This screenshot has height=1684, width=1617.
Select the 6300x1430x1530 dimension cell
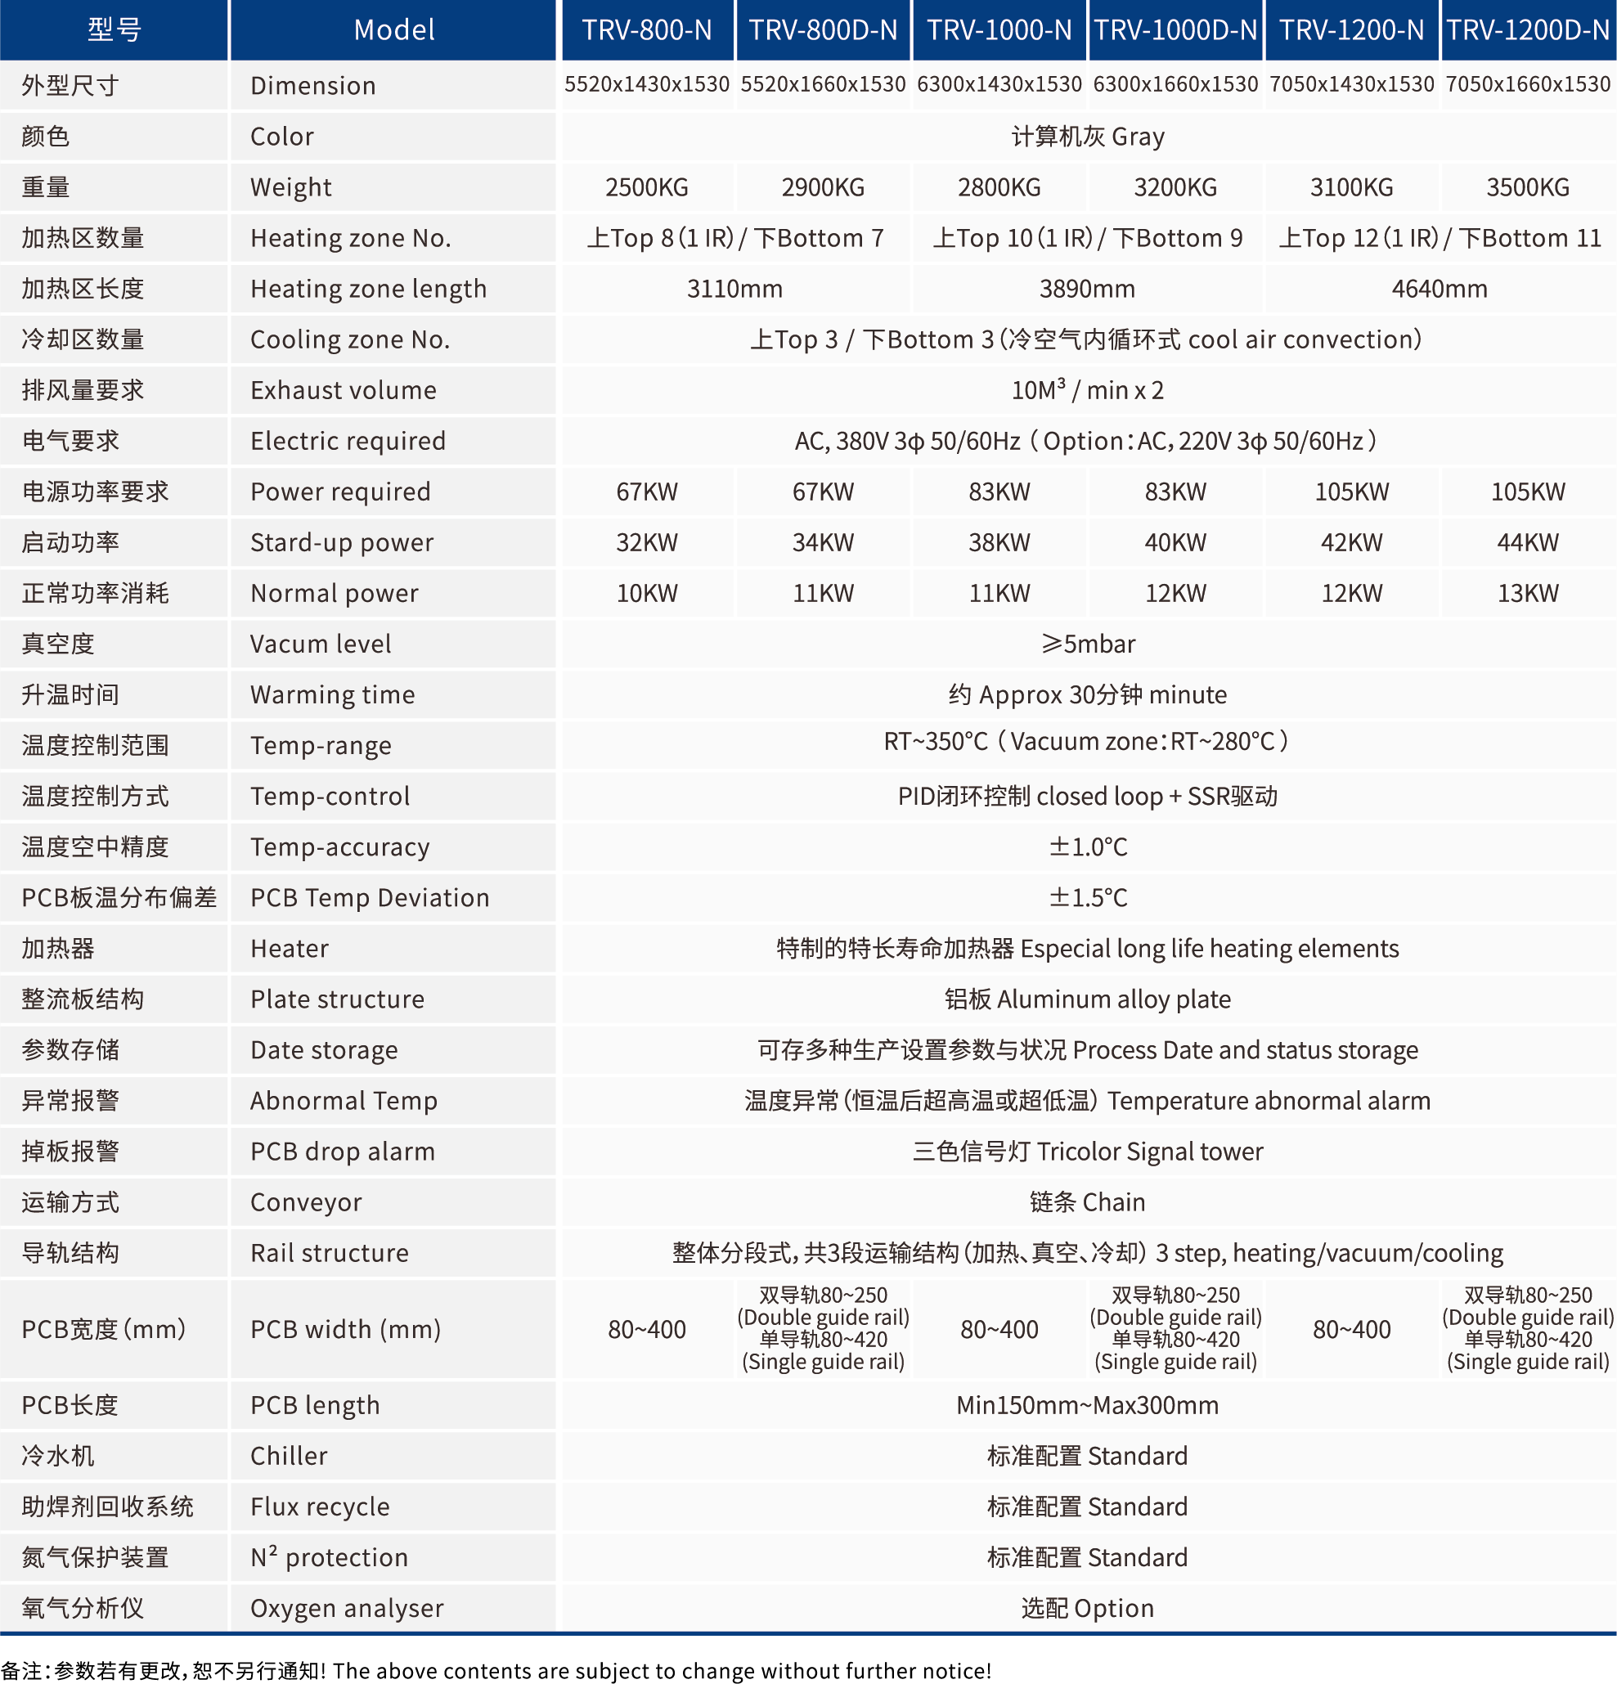tap(999, 84)
